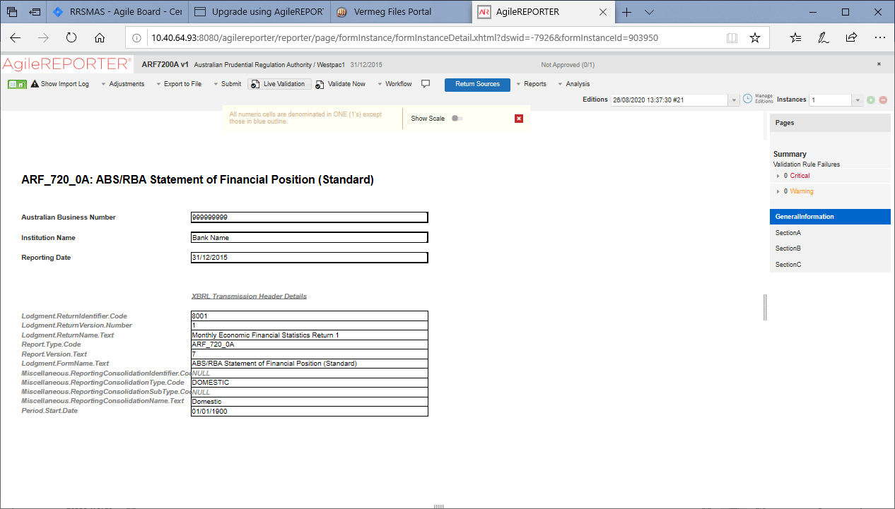Select the SectionB page
This screenshot has width=895, height=509.
[x=788, y=248]
